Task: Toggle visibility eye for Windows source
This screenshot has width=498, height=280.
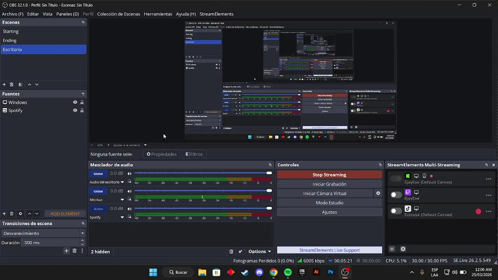Action: (x=75, y=102)
